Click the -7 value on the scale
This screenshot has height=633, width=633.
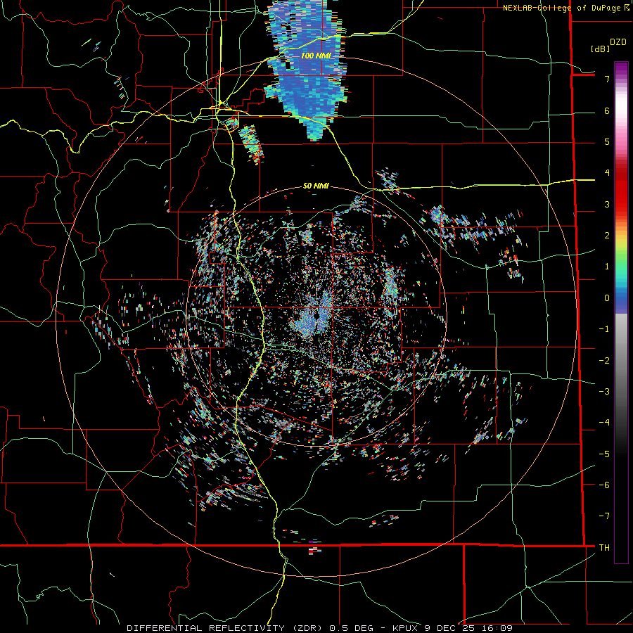[x=604, y=516]
